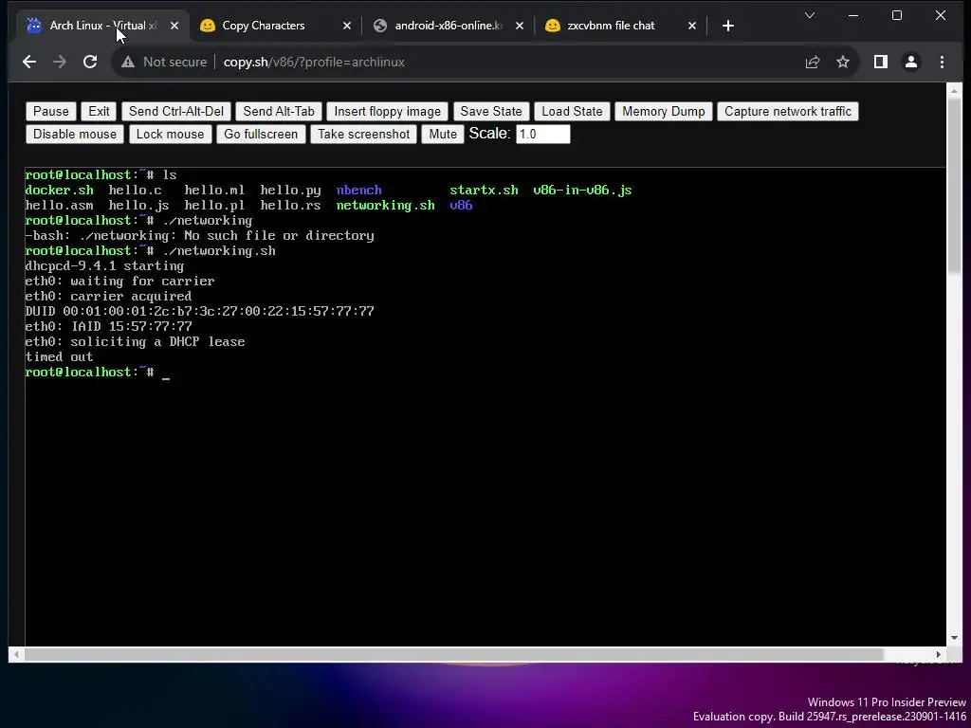Click hello.rs in the terminal listing
The width and height of the screenshot is (971, 728).
(290, 206)
